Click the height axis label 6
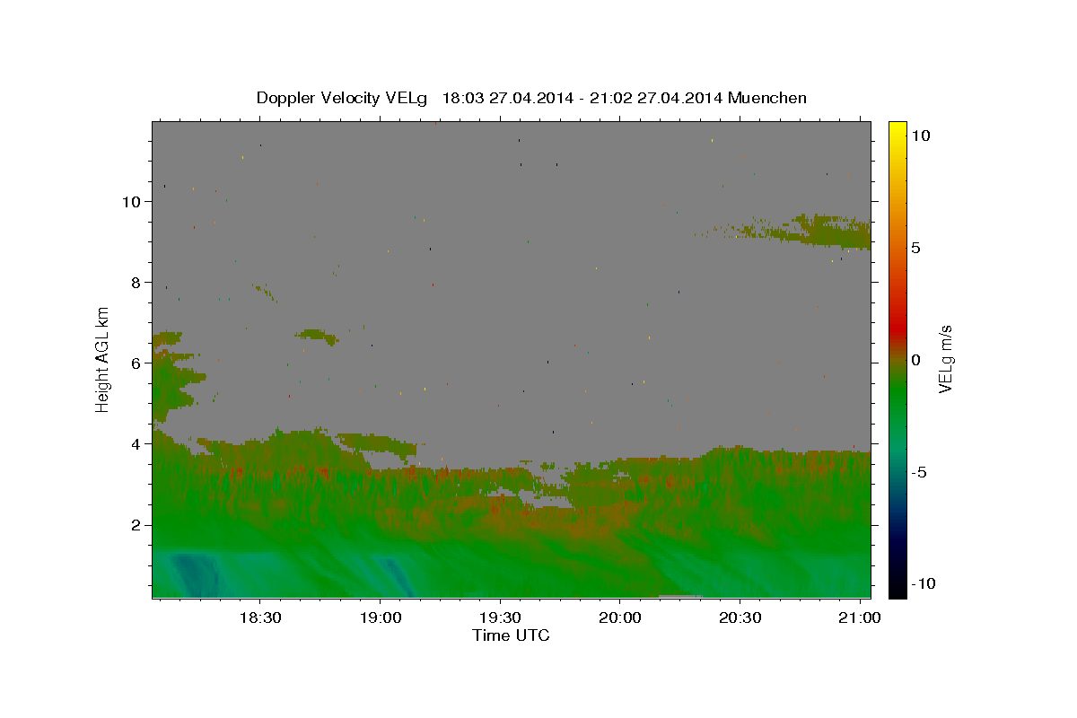The width and height of the screenshot is (1077, 718). click(136, 363)
